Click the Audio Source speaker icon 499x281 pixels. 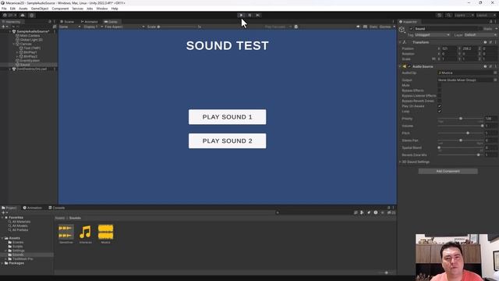pos(405,66)
